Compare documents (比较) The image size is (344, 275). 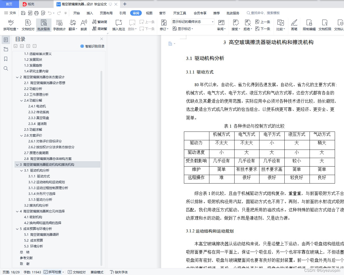(280, 25)
